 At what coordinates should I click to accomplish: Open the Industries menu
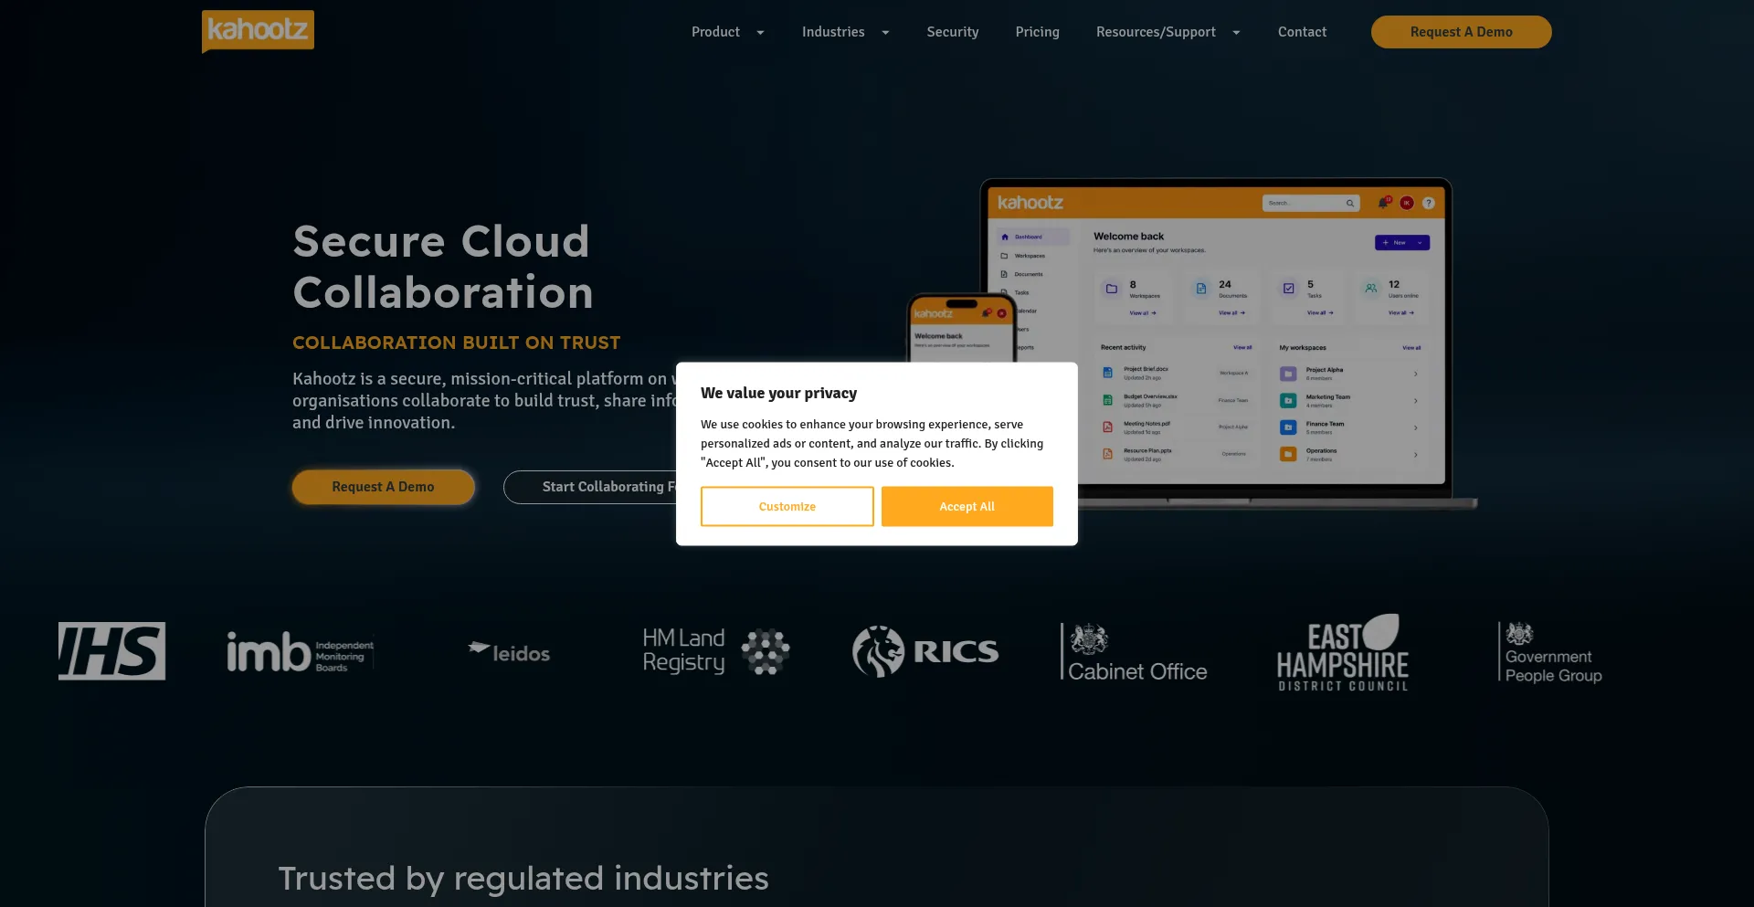click(x=833, y=32)
